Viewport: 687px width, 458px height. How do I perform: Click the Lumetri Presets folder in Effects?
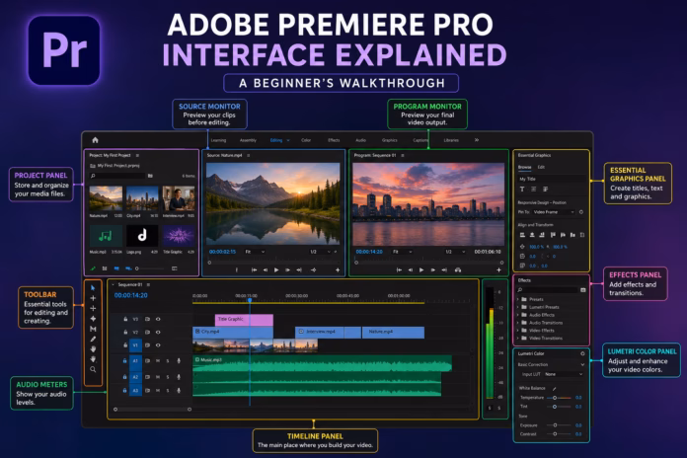544,307
